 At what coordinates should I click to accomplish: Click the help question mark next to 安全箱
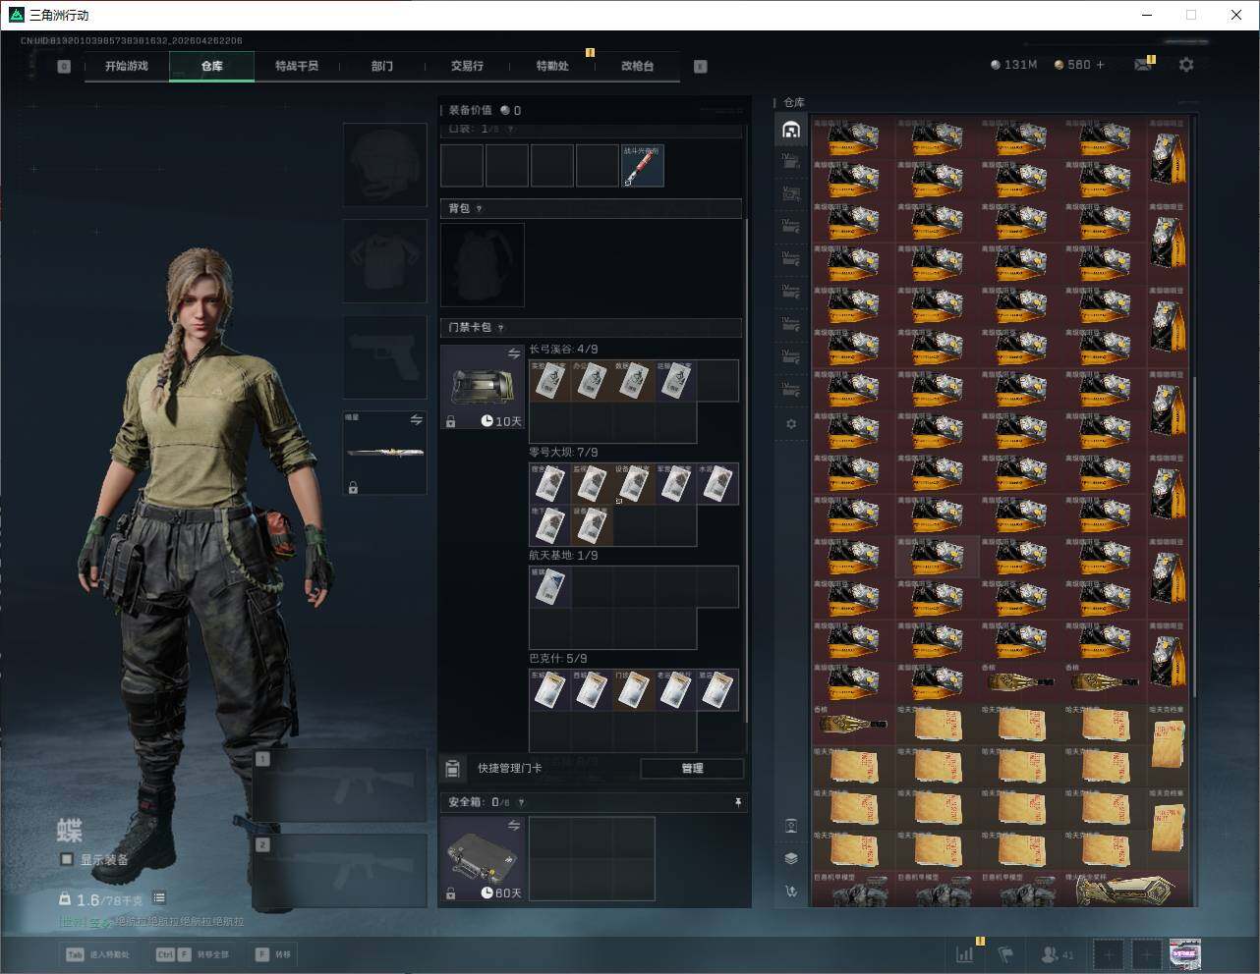[x=521, y=802]
